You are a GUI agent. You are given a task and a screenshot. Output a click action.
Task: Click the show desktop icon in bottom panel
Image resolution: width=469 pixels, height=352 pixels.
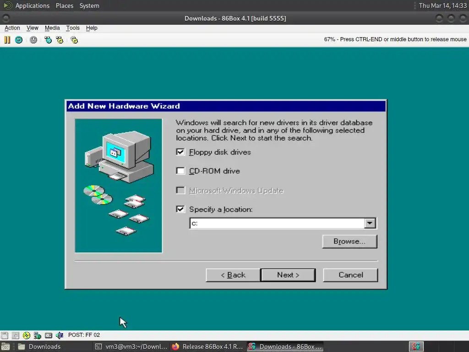tap(5, 346)
